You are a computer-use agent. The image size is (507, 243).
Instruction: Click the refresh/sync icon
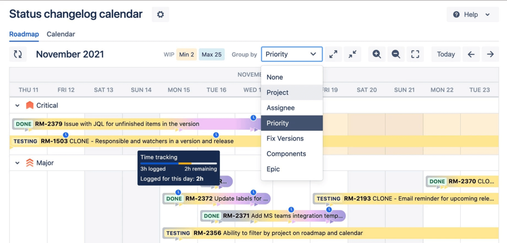18,54
